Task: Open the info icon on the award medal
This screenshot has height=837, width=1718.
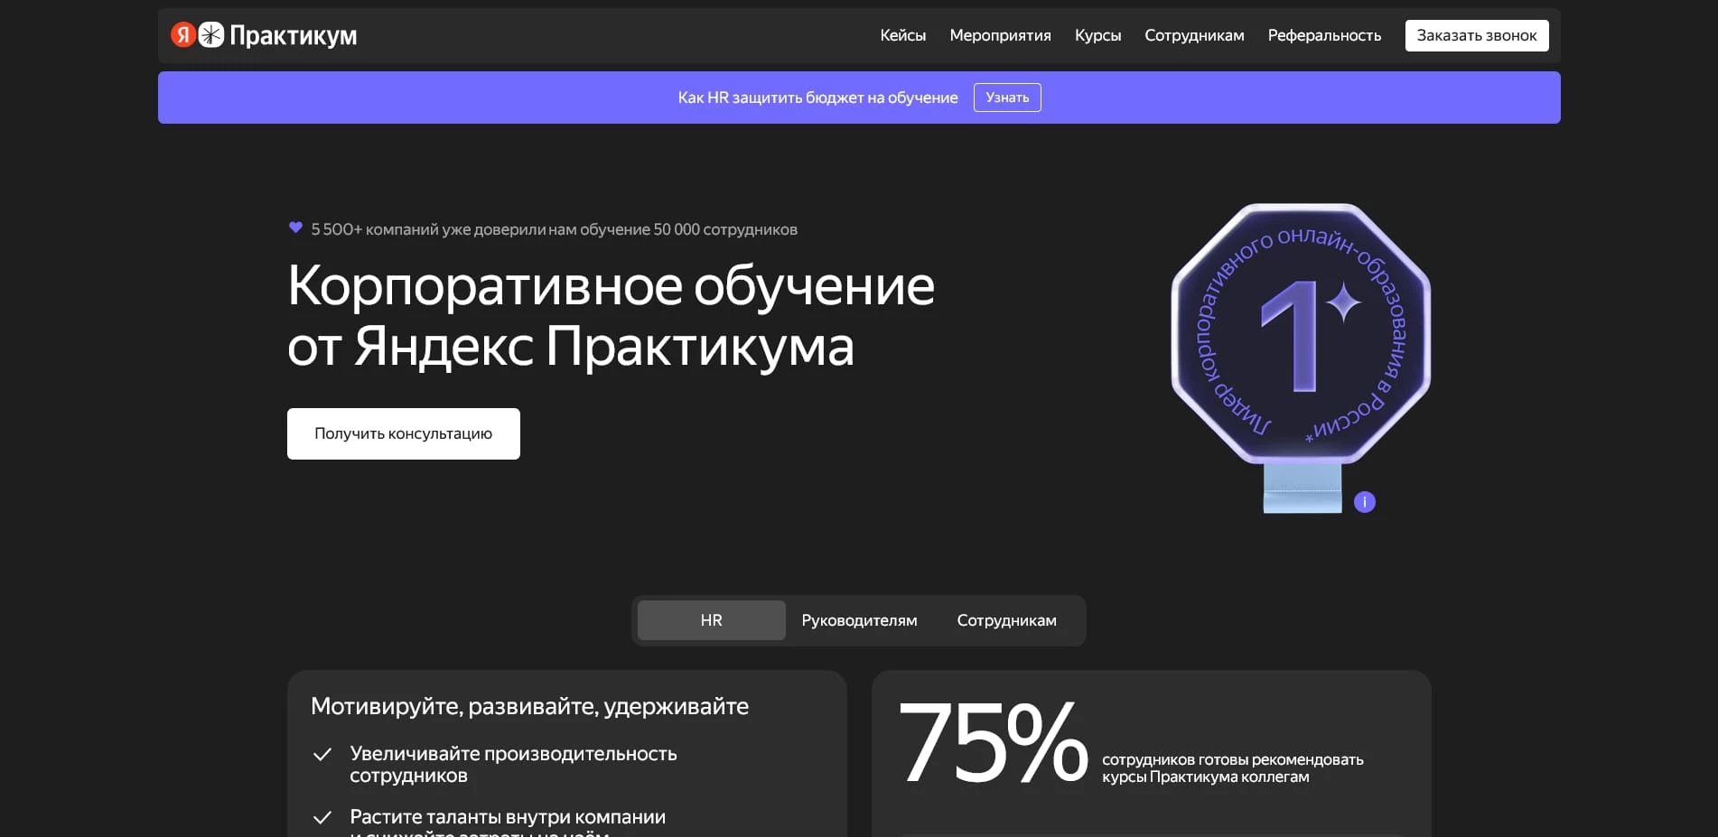Action: click(x=1364, y=500)
